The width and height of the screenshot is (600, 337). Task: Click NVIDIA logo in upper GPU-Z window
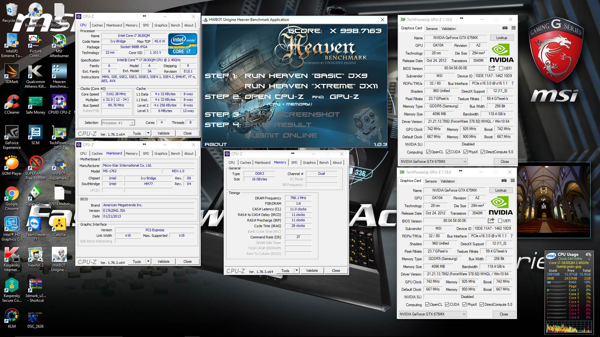[501, 53]
